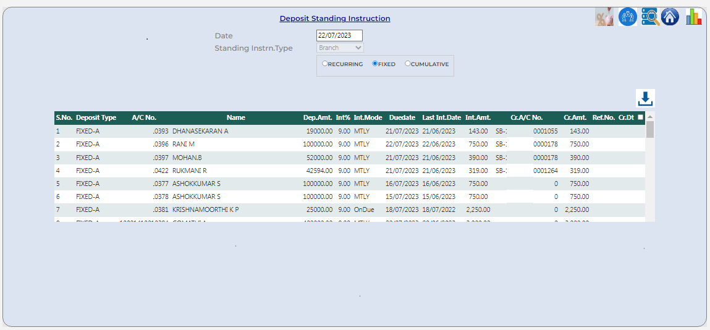
Task: Click the Int% column header
Action: (x=343, y=117)
